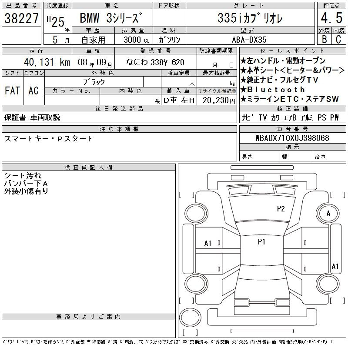Click the 4.5 evaluation score
Screen dimensions: 348x348
pos(331,18)
